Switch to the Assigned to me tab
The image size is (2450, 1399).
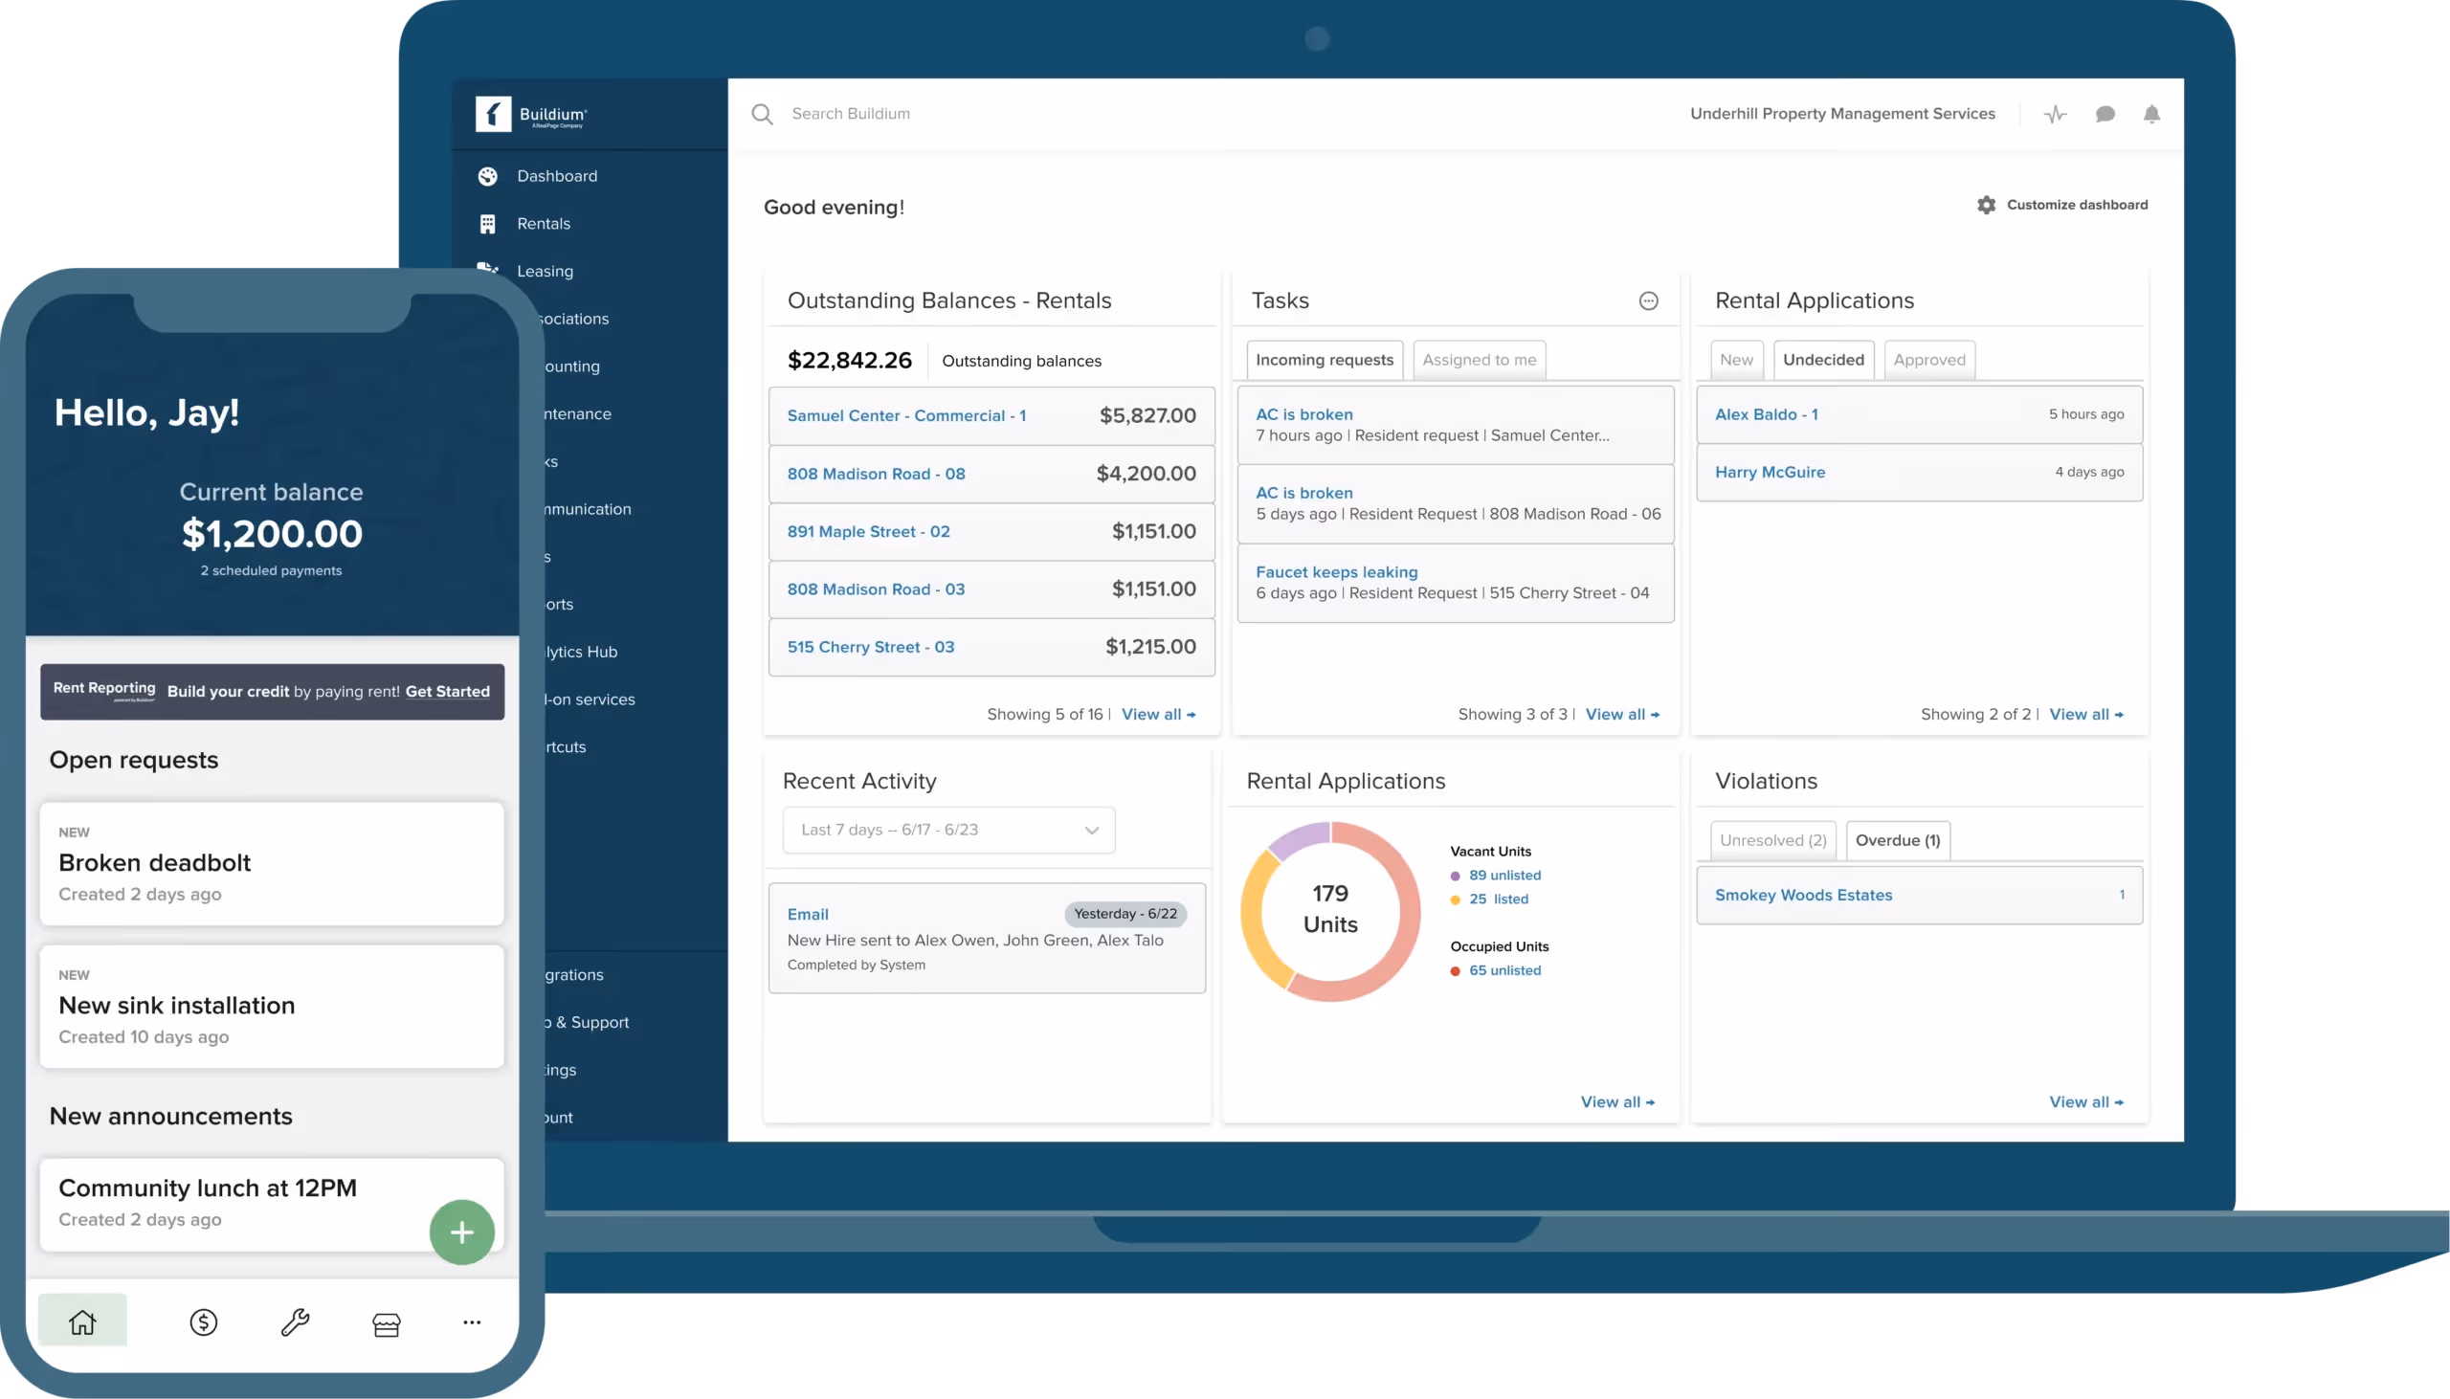pyautogui.click(x=1478, y=360)
